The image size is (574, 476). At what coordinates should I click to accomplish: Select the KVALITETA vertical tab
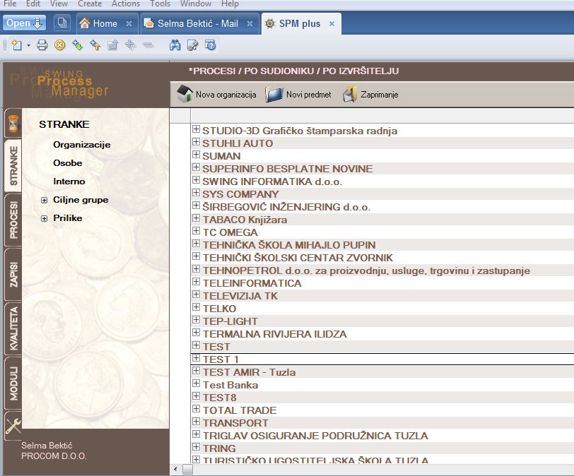click(x=13, y=328)
